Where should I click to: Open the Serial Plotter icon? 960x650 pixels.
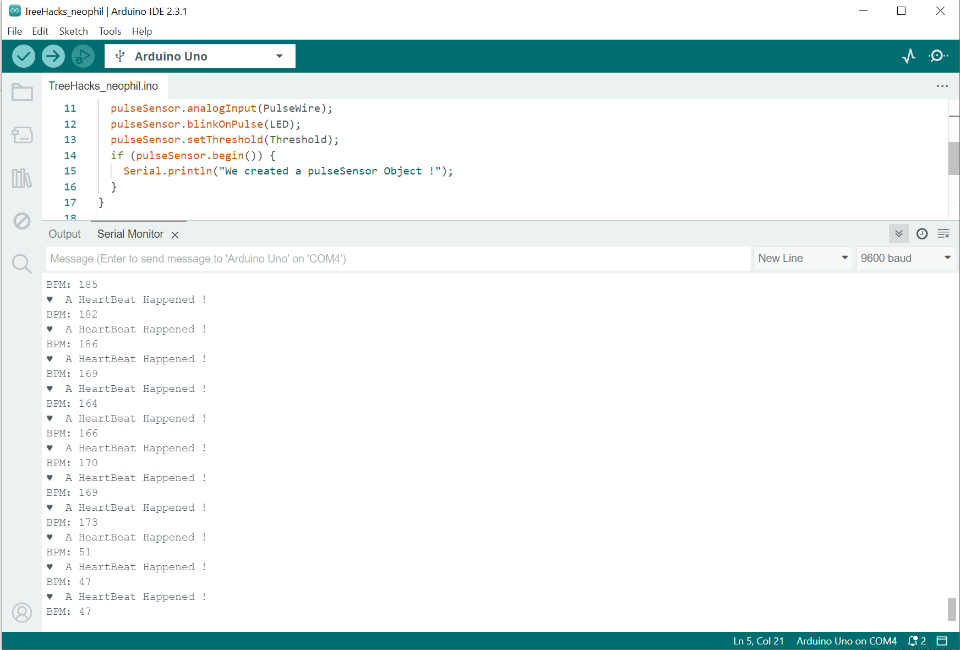pyautogui.click(x=909, y=56)
